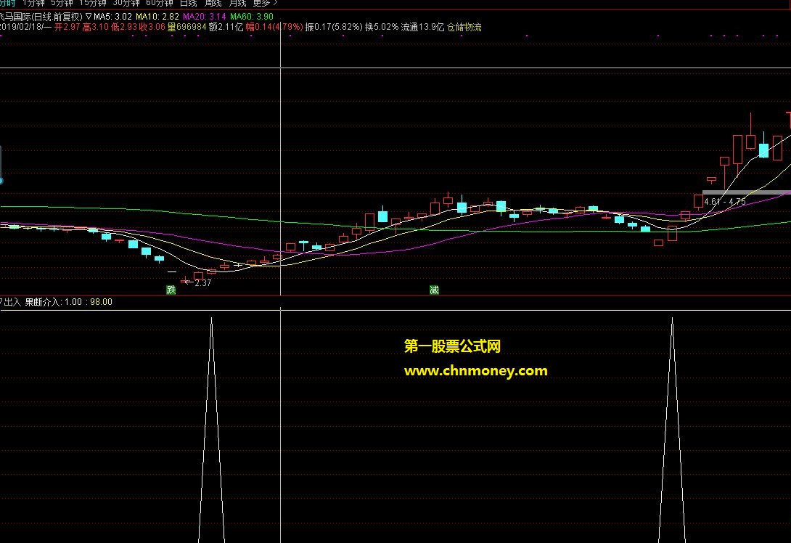Click the 收3.06 close price value
Screen dimensions: 791x543
152,27
